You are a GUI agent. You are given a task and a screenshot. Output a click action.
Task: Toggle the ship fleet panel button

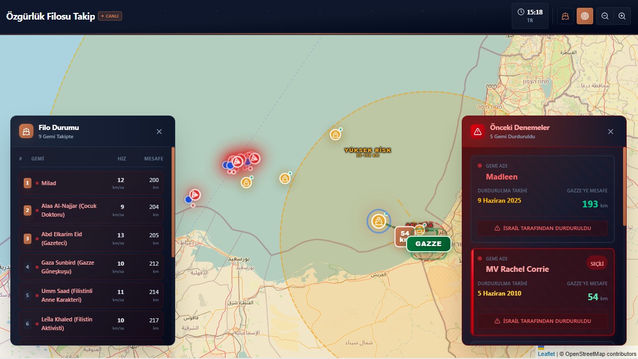[565, 16]
